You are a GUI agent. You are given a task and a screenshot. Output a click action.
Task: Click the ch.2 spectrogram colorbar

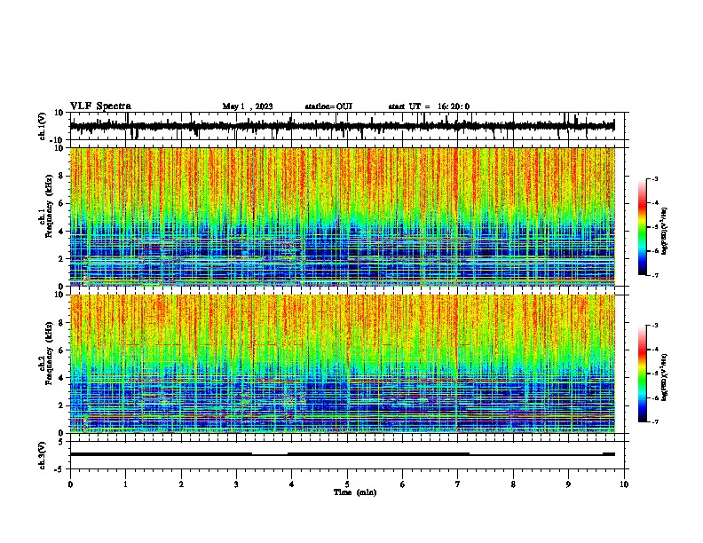642,374
